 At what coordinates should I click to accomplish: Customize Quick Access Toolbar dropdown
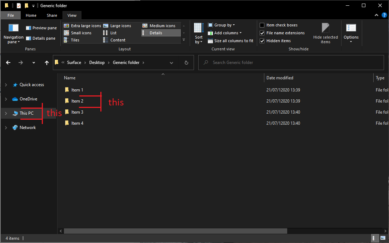pos(33,6)
